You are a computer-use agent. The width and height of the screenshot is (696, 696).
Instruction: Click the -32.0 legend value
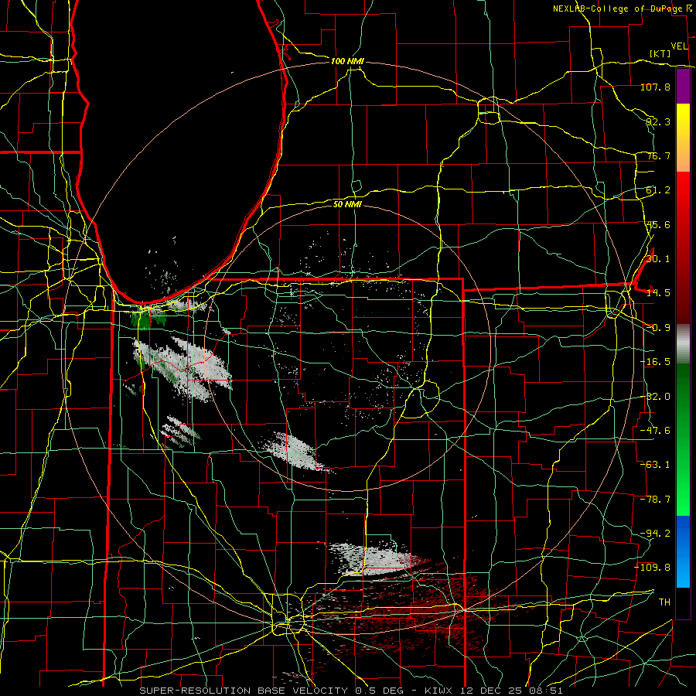pyautogui.click(x=655, y=397)
